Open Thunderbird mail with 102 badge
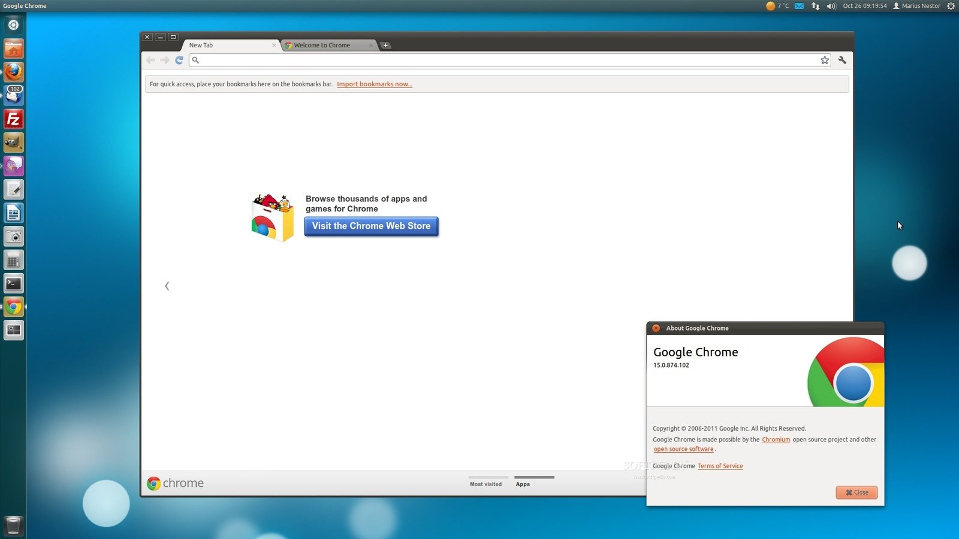The image size is (959, 539). pyautogui.click(x=13, y=95)
